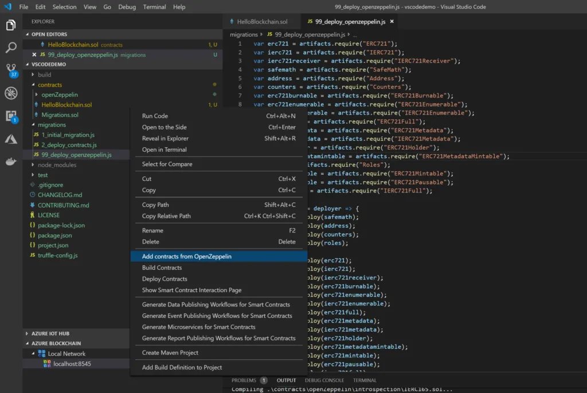The image size is (587, 393).
Task: Open the Search view in activity bar
Action: 11,48
